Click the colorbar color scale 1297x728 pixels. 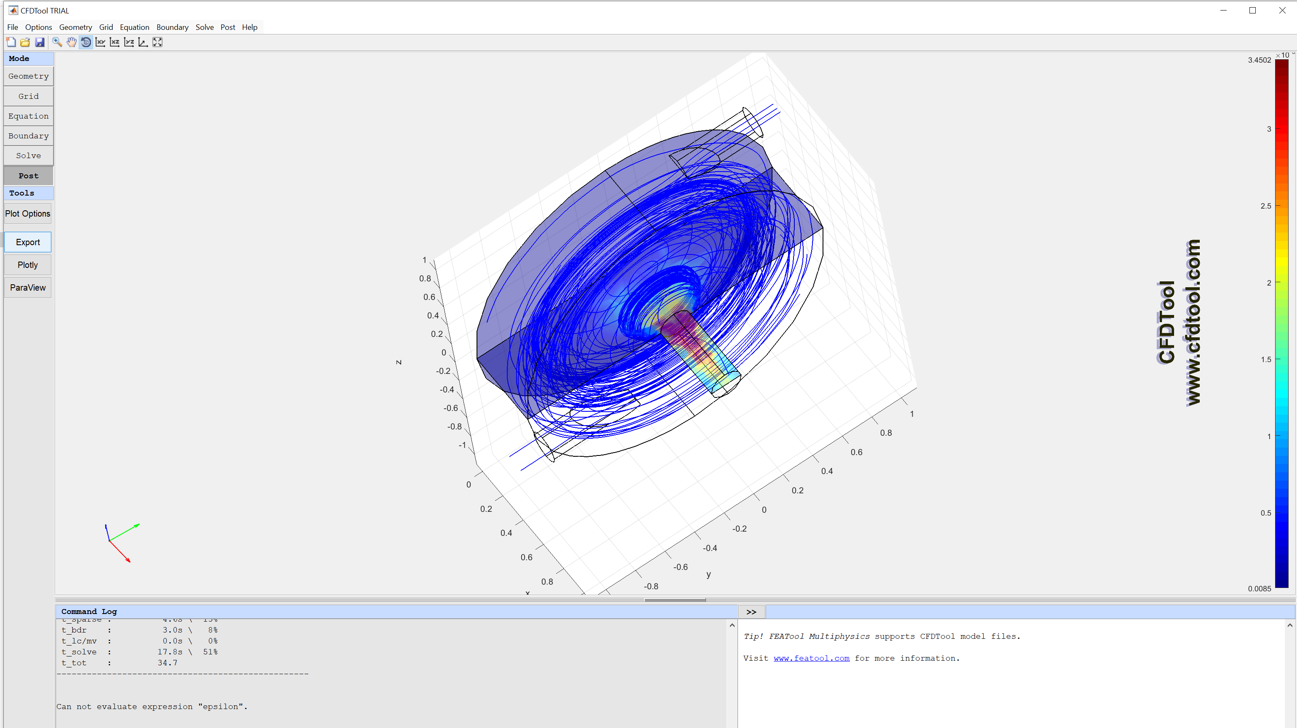(x=1281, y=323)
